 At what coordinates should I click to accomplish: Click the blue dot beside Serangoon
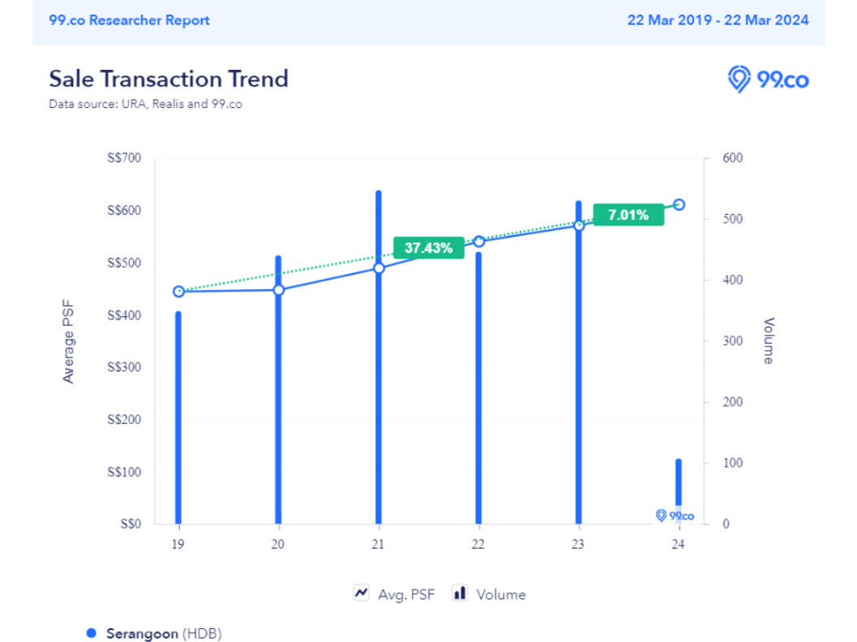(x=91, y=633)
